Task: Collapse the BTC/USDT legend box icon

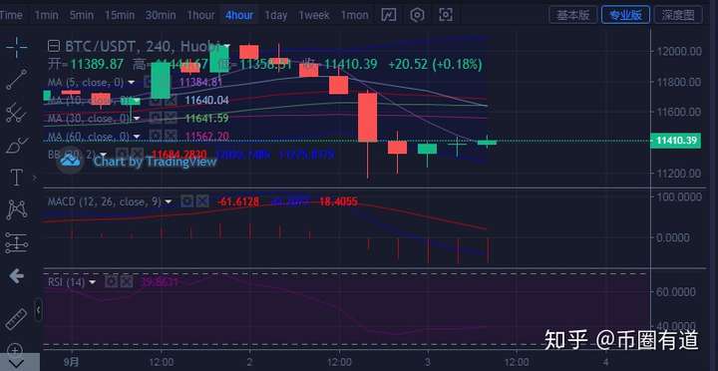Action: click(54, 46)
